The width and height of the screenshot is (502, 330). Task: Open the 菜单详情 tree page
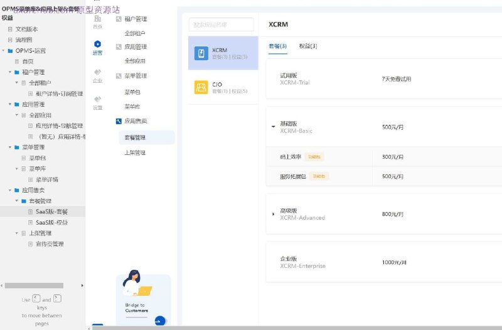(46, 179)
